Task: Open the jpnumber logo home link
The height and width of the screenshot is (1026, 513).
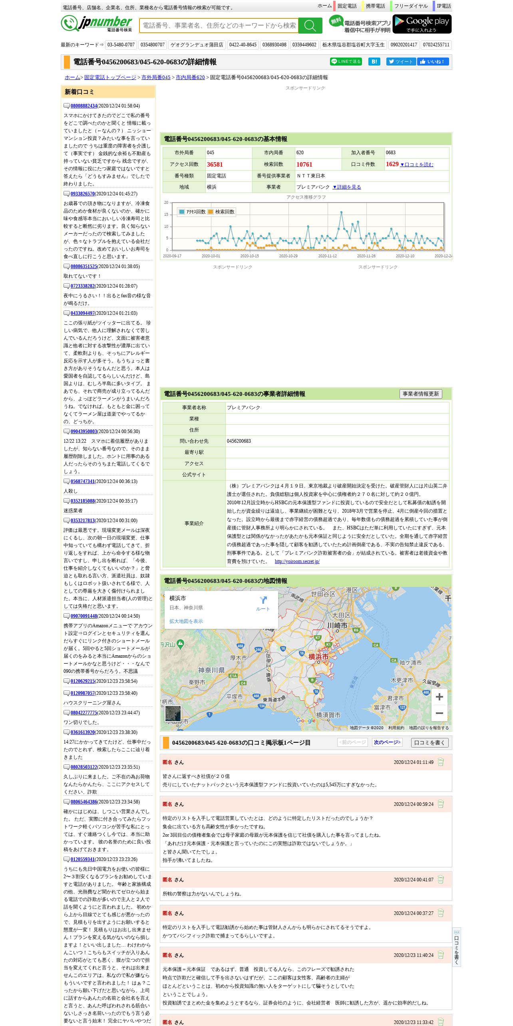Action: (x=97, y=24)
